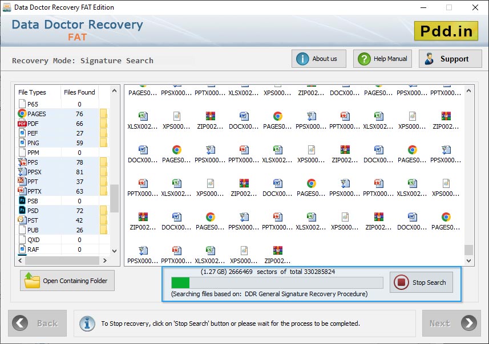Click the blue info icon in status message

[x=87, y=323]
